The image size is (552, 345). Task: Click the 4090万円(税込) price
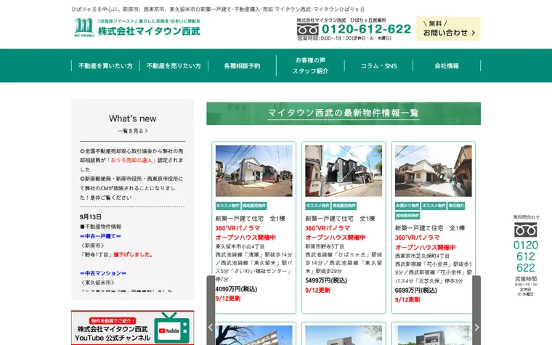(x=236, y=289)
